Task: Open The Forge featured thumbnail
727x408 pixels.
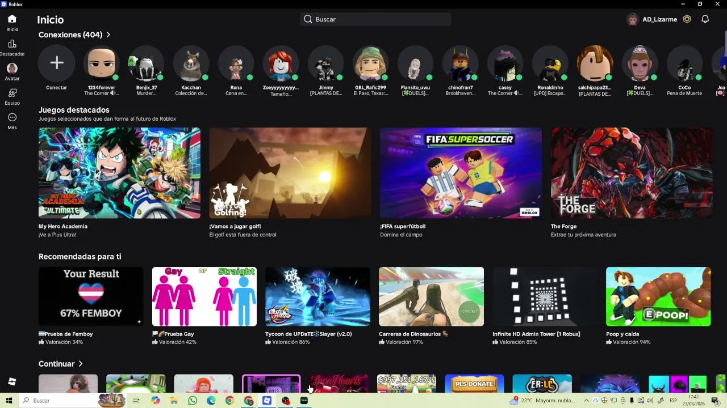Action: click(x=632, y=173)
